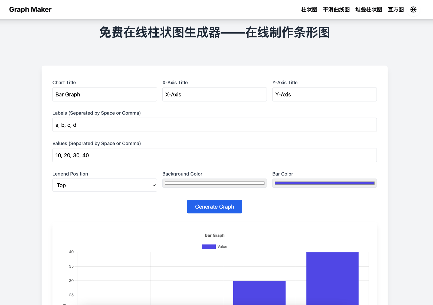Open the Background Color picker
433x305 pixels.
point(215,183)
